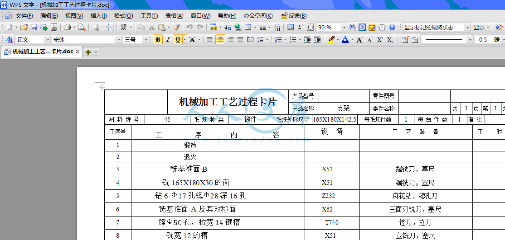Open a file with the folder icon
This screenshot has width=505, height=240.
pyautogui.click(x=24, y=27)
